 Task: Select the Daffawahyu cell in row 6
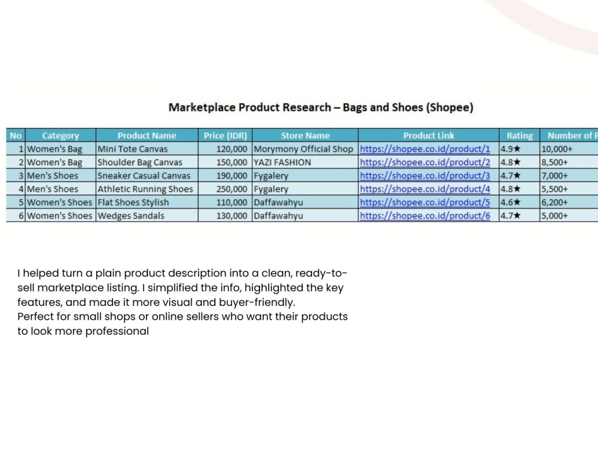(x=305, y=216)
